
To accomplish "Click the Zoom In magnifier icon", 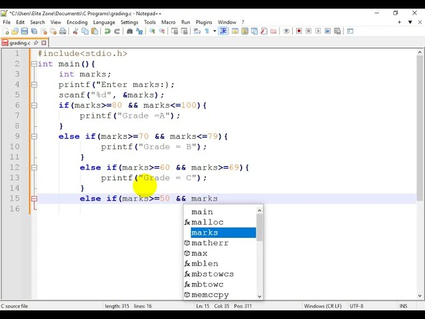I will point(152,31).
